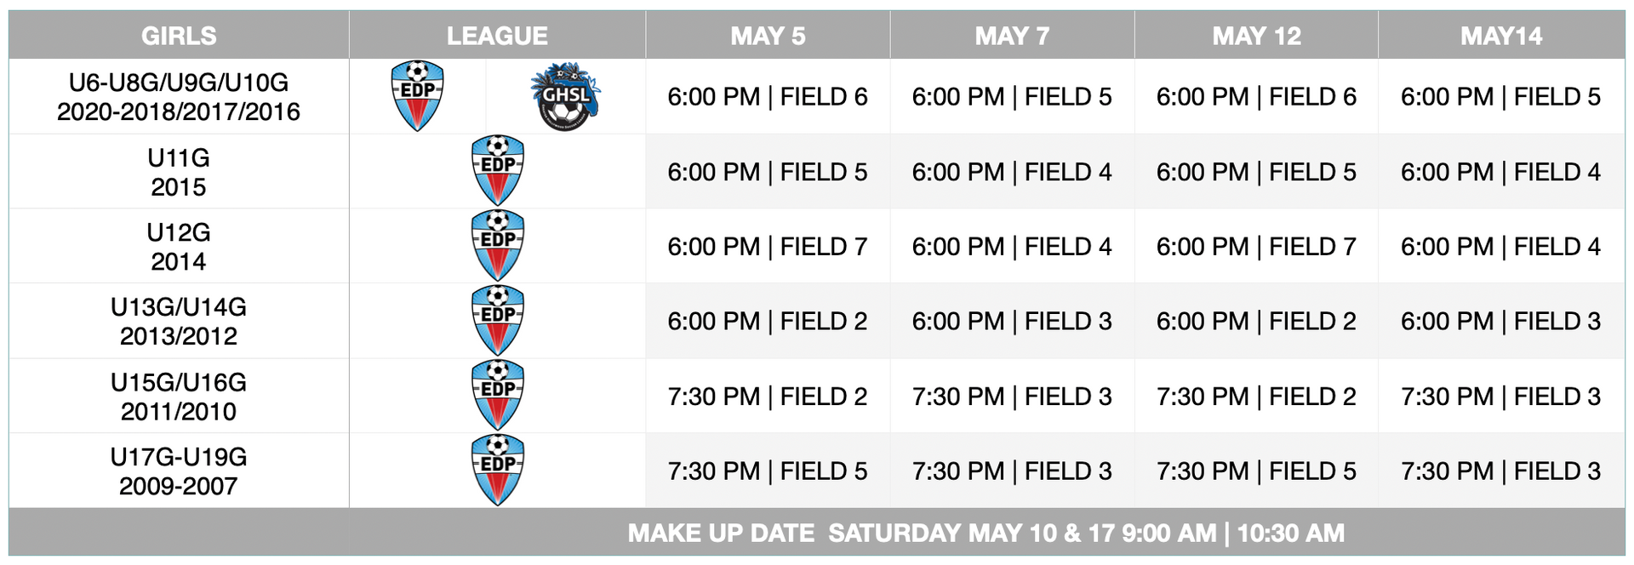Click the MAY14 column header
This screenshot has height=565, width=1634.
tap(1501, 35)
